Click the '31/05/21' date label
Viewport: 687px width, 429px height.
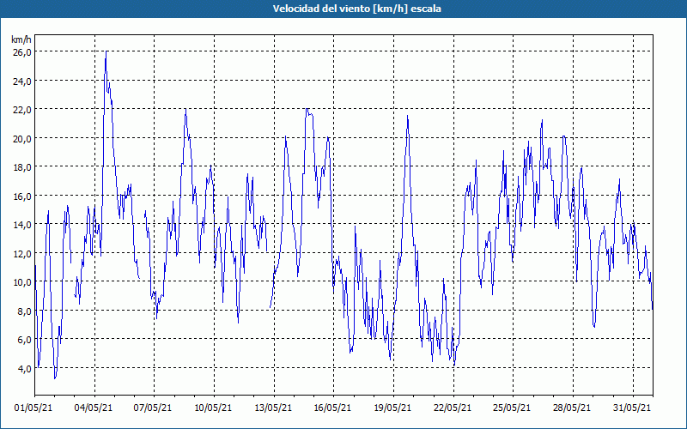632,408
